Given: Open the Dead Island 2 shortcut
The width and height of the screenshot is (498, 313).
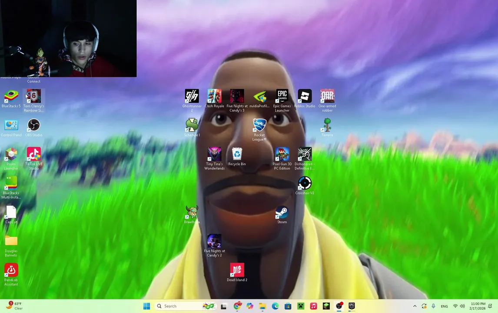Looking at the screenshot, I should pyautogui.click(x=237, y=273).
